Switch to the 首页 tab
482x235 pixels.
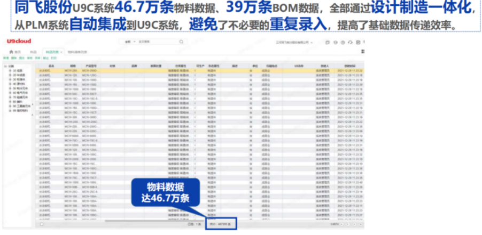coord(15,52)
